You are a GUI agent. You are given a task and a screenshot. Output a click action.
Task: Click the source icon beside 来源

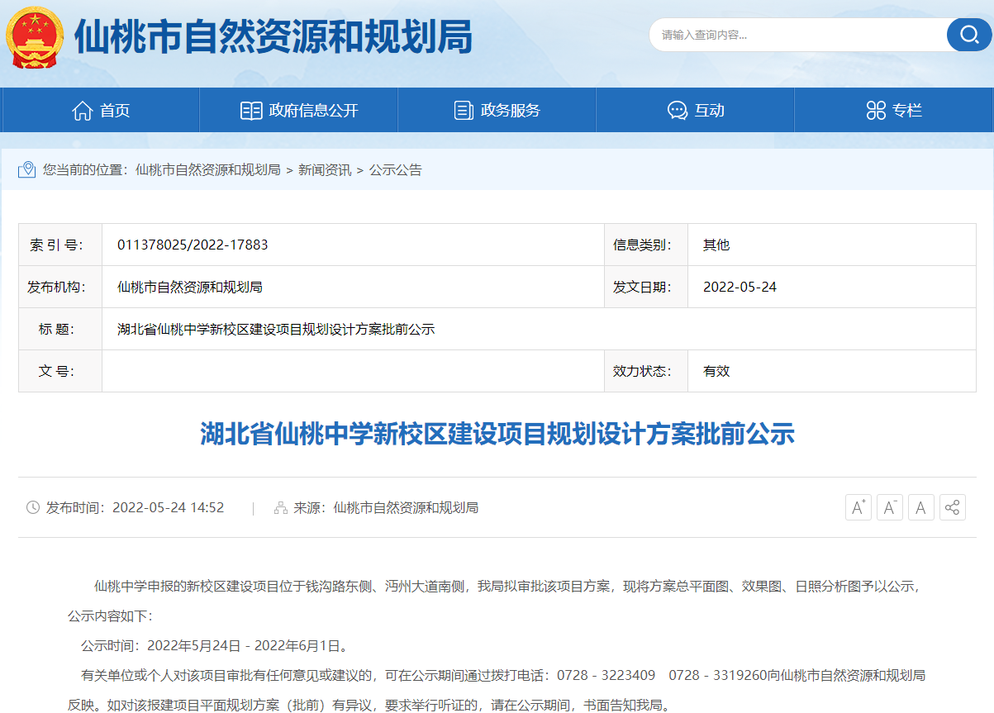click(x=281, y=507)
